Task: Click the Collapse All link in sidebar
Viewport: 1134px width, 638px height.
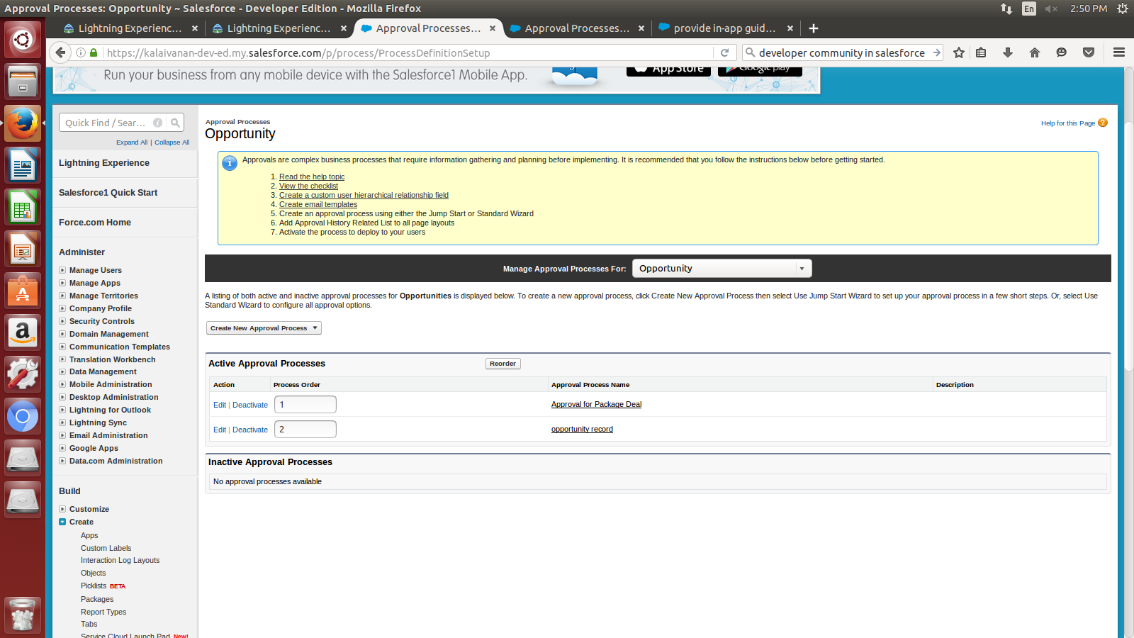Action: pyautogui.click(x=172, y=142)
